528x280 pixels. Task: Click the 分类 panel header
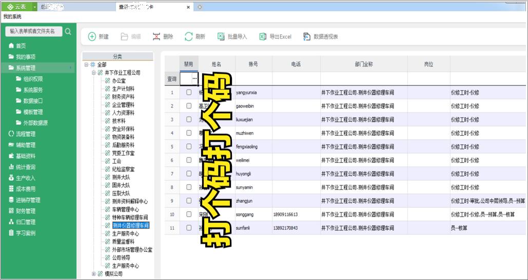[x=118, y=56]
